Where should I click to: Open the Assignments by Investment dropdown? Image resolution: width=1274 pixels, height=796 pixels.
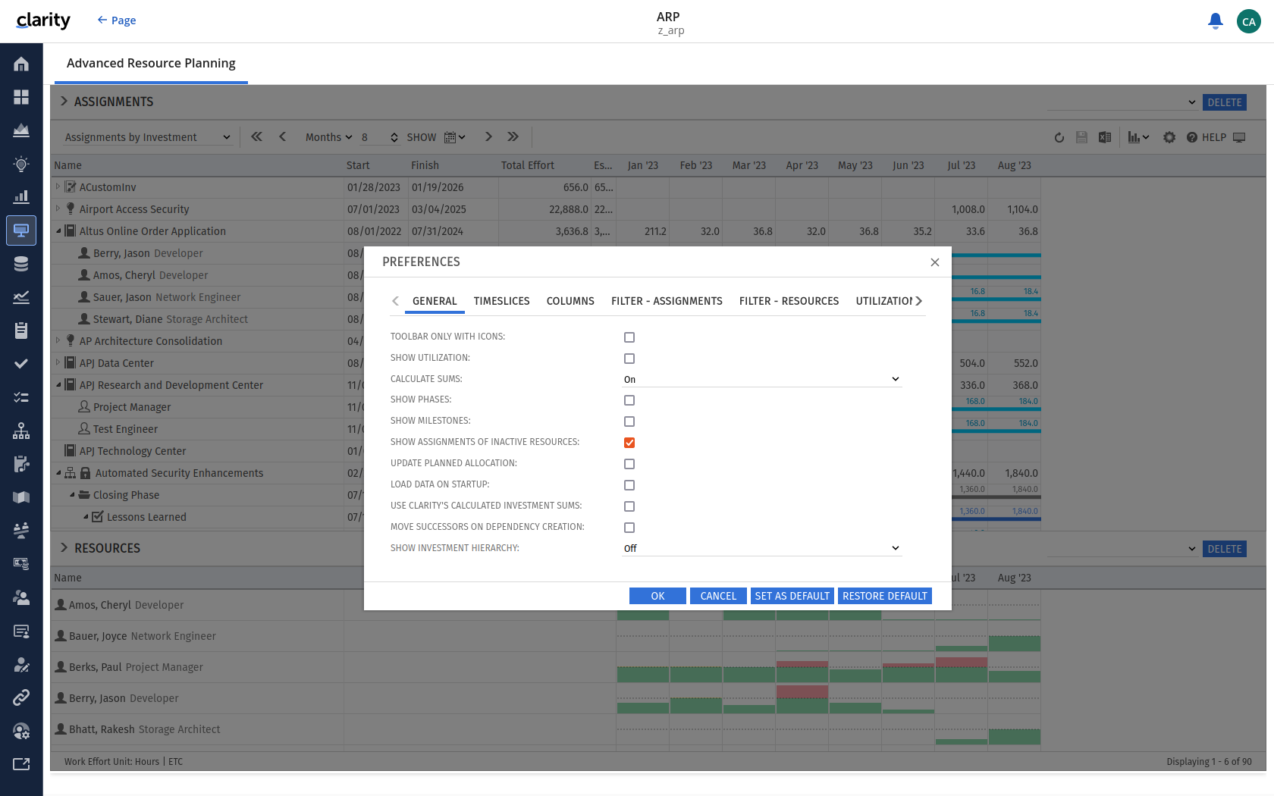146,137
